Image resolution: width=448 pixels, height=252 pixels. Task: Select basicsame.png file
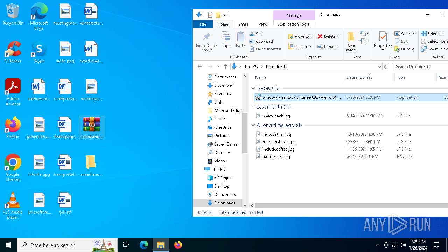[x=276, y=156]
